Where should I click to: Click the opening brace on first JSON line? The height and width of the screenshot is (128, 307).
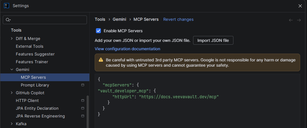coord(99,79)
